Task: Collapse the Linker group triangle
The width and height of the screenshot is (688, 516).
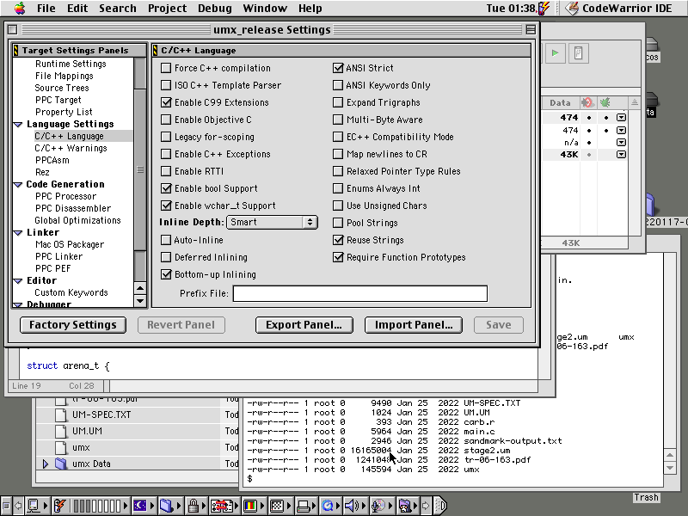Action: (x=18, y=233)
